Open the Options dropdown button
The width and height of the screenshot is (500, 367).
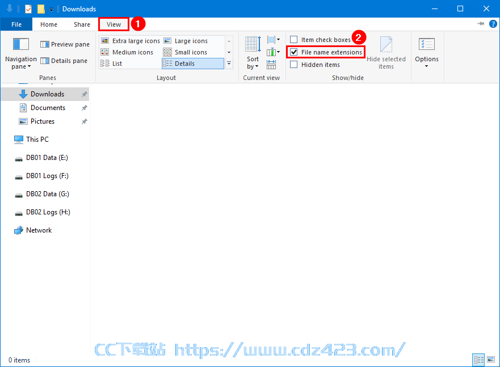click(x=427, y=53)
